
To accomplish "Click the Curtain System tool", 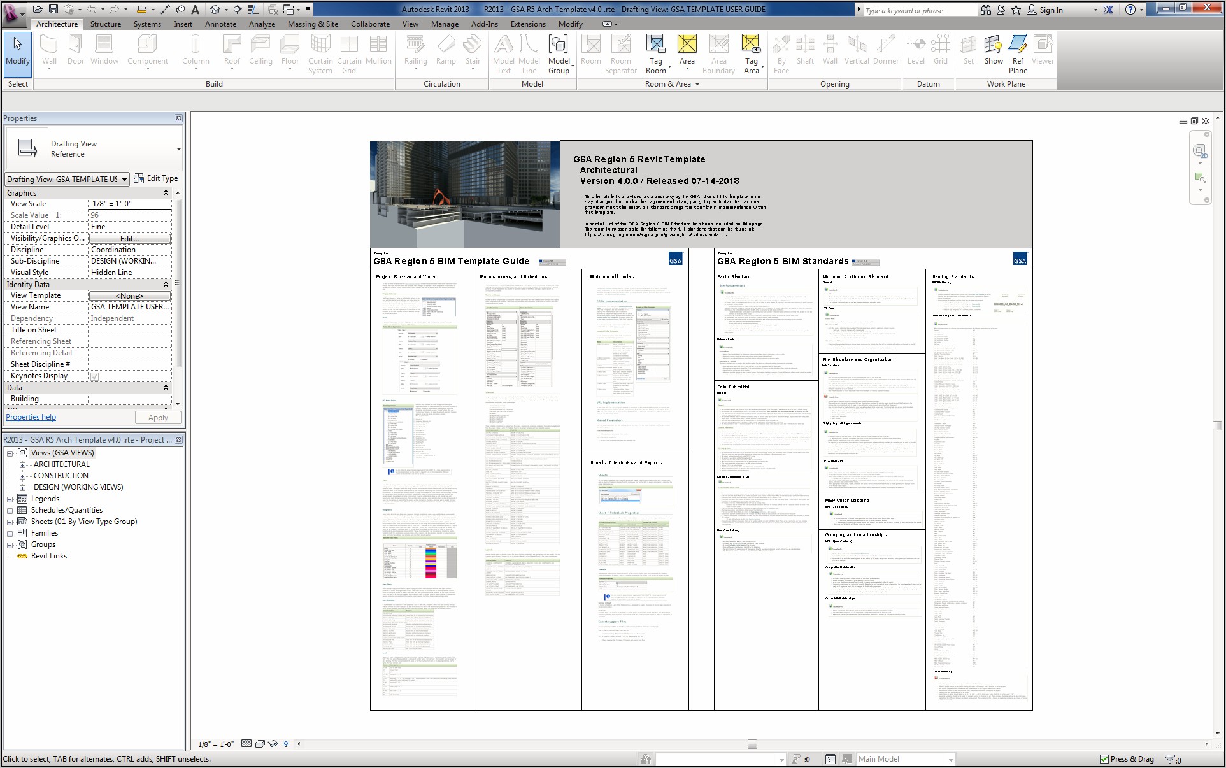I will pos(320,54).
